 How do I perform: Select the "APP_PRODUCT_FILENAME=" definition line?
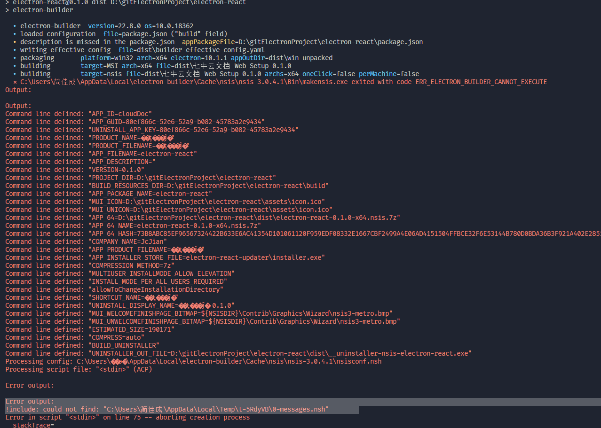point(105,249)
